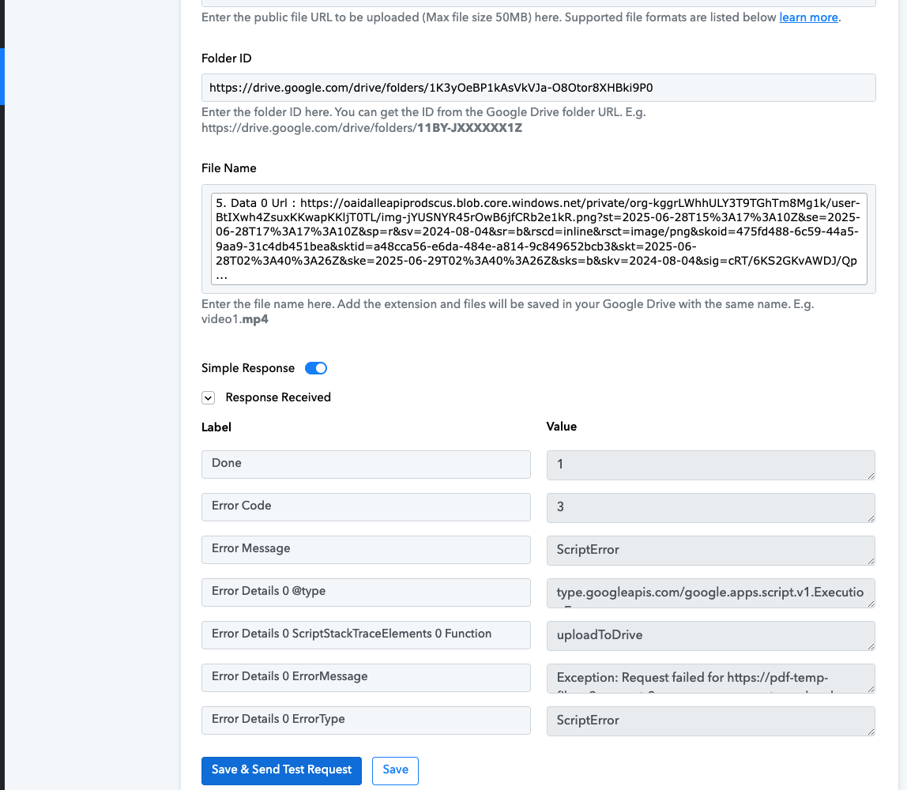907x790 pixels.
Task: Click the Folder ID input field
Action: click(x=538, y=88)
